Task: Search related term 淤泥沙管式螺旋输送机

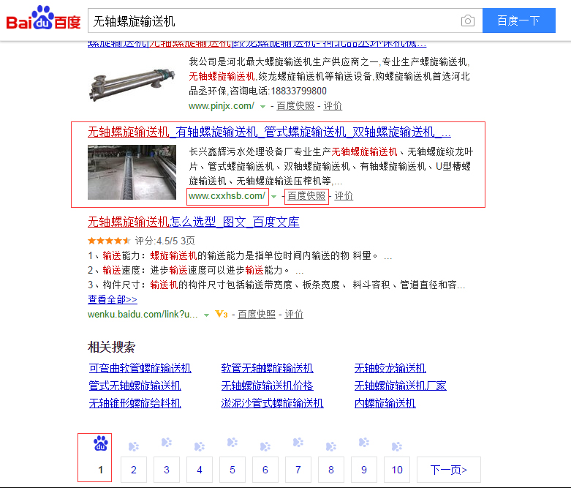Action: (273, 403)
